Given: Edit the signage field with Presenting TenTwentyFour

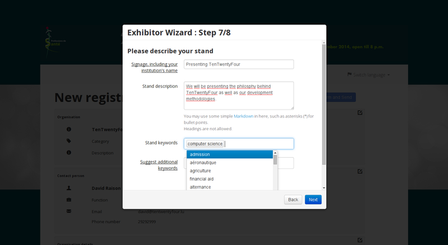Looking at the screenshot, I should tap(239, 64).
